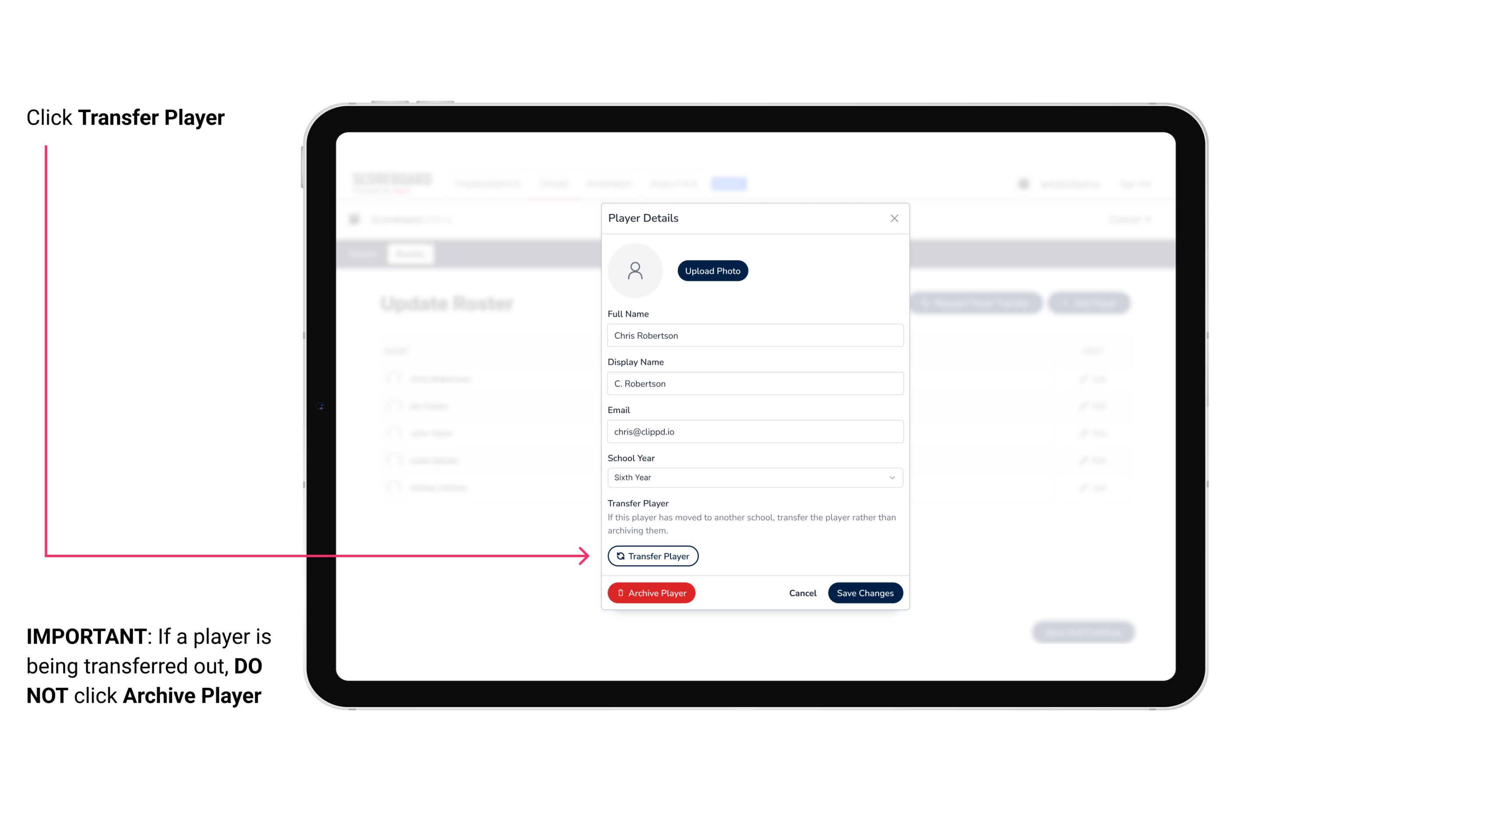Click the Transfer Player icon button
This screenshot has width=1511, height=813.
pyautogui.click(x=652, y=556)
